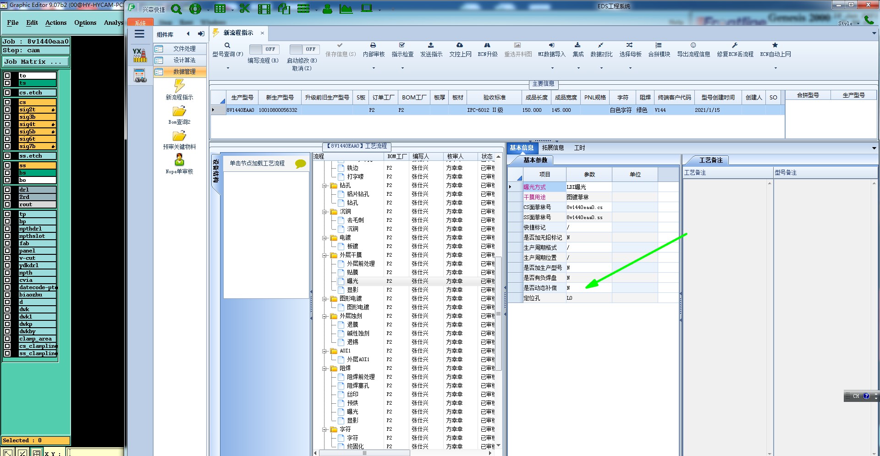Viewport: 880px width, 456px height.
Task: Click the green laptop monitor icon
Action: click(x=367, y=8)
